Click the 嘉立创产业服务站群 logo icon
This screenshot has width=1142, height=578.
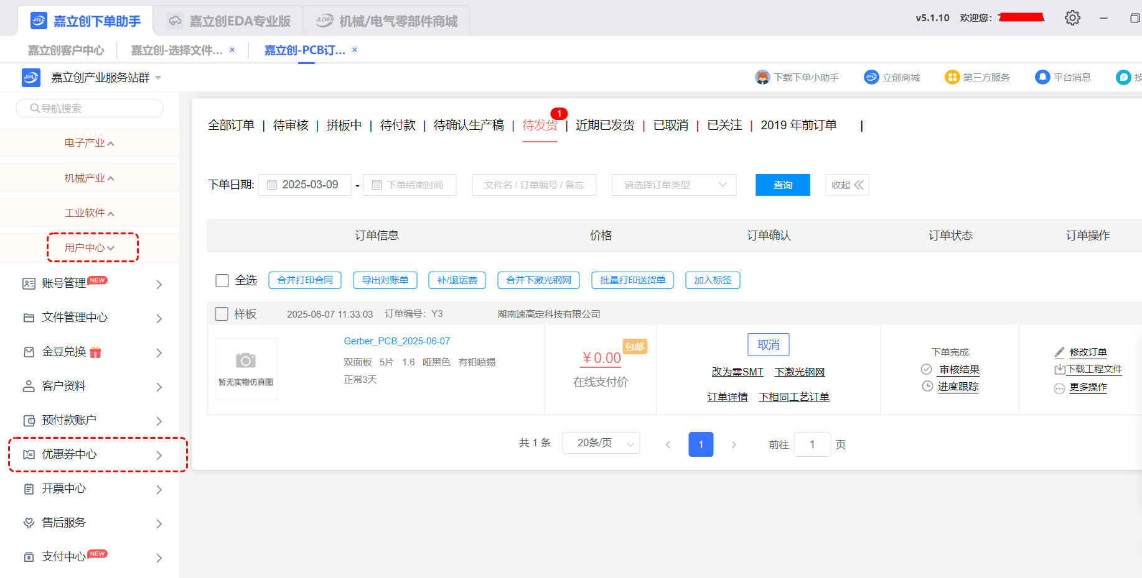coord(31,78)
